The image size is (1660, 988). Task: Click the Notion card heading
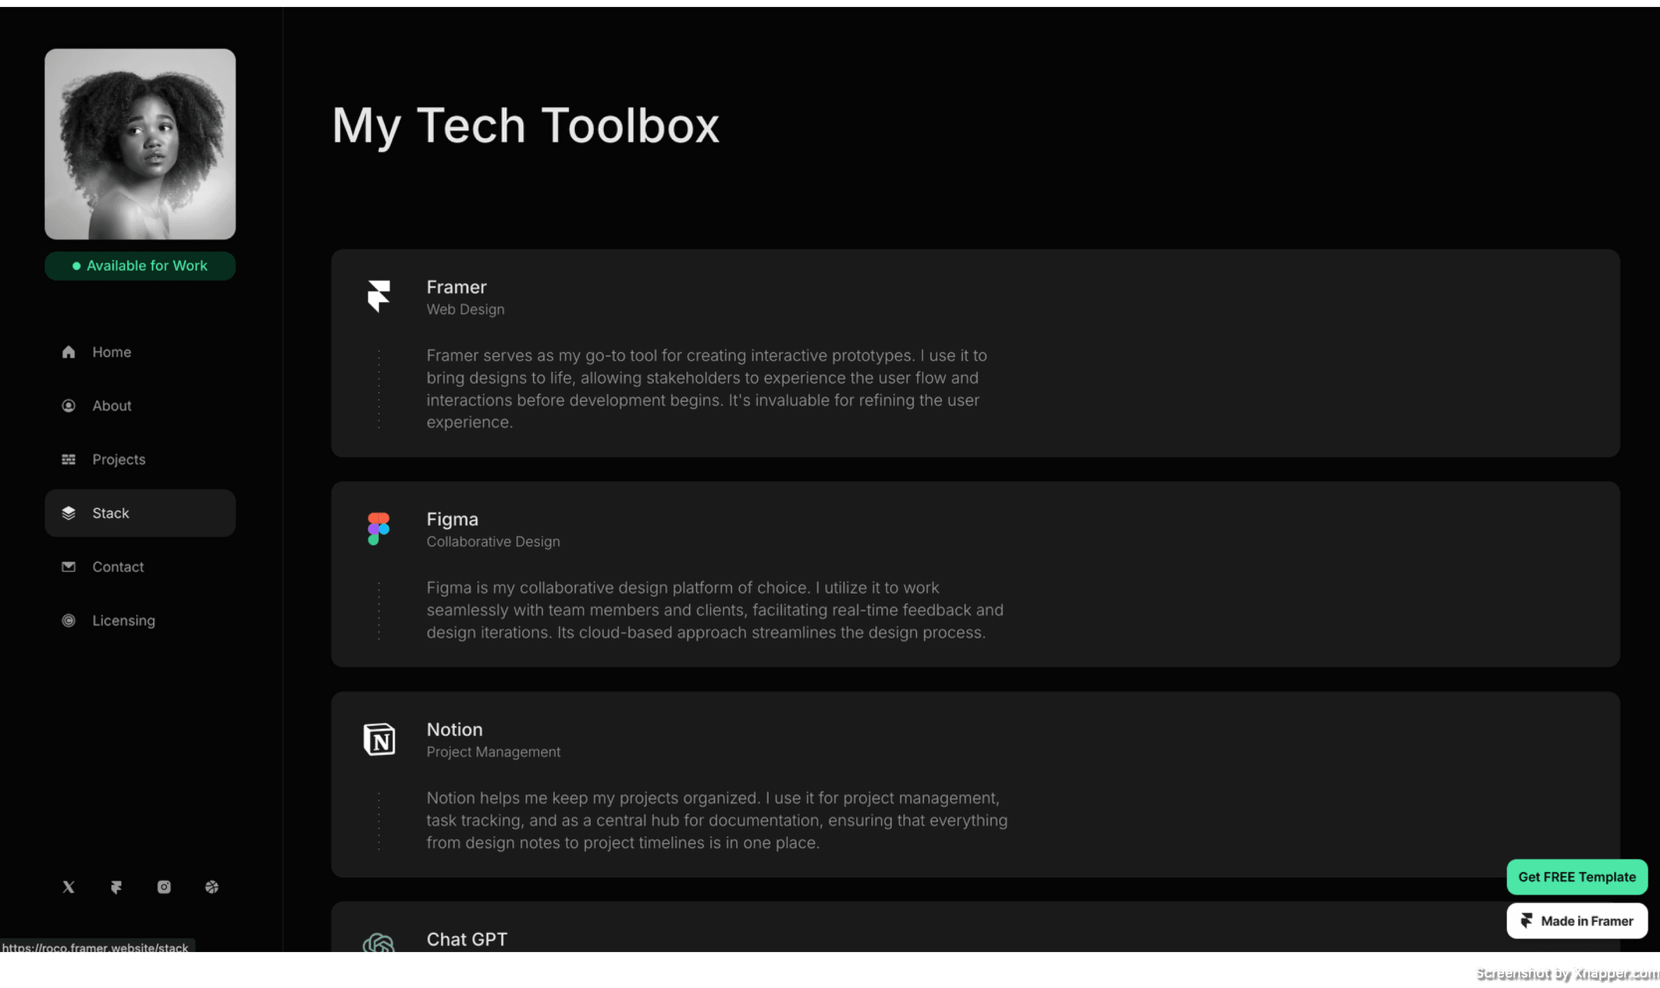[x=454, y=729]
